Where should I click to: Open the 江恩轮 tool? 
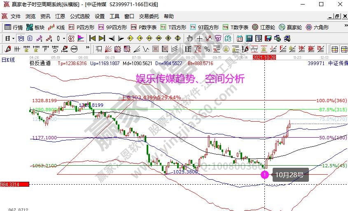pyautogui.click(x=264, y=27)
